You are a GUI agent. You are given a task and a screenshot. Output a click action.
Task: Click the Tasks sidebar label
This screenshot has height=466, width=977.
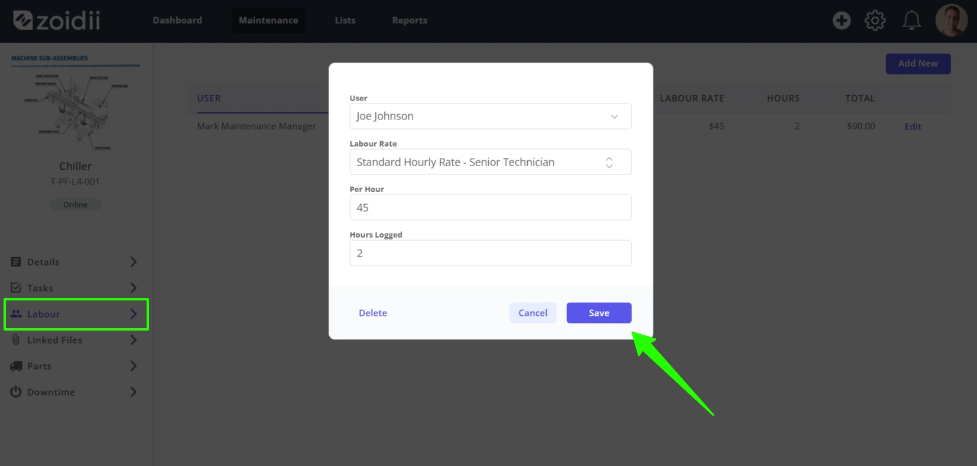click(40, 288)
